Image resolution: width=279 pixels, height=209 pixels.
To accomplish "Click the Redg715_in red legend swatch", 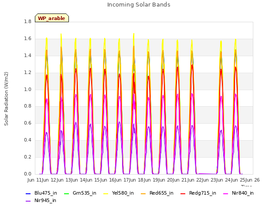I will (x=183, y=194).
